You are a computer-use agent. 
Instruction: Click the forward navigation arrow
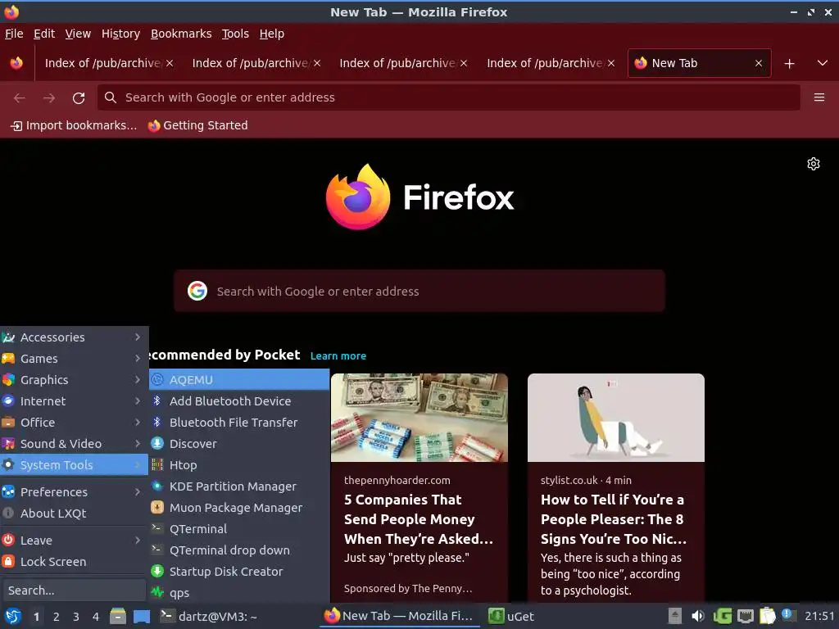click(x=49, y=98)
